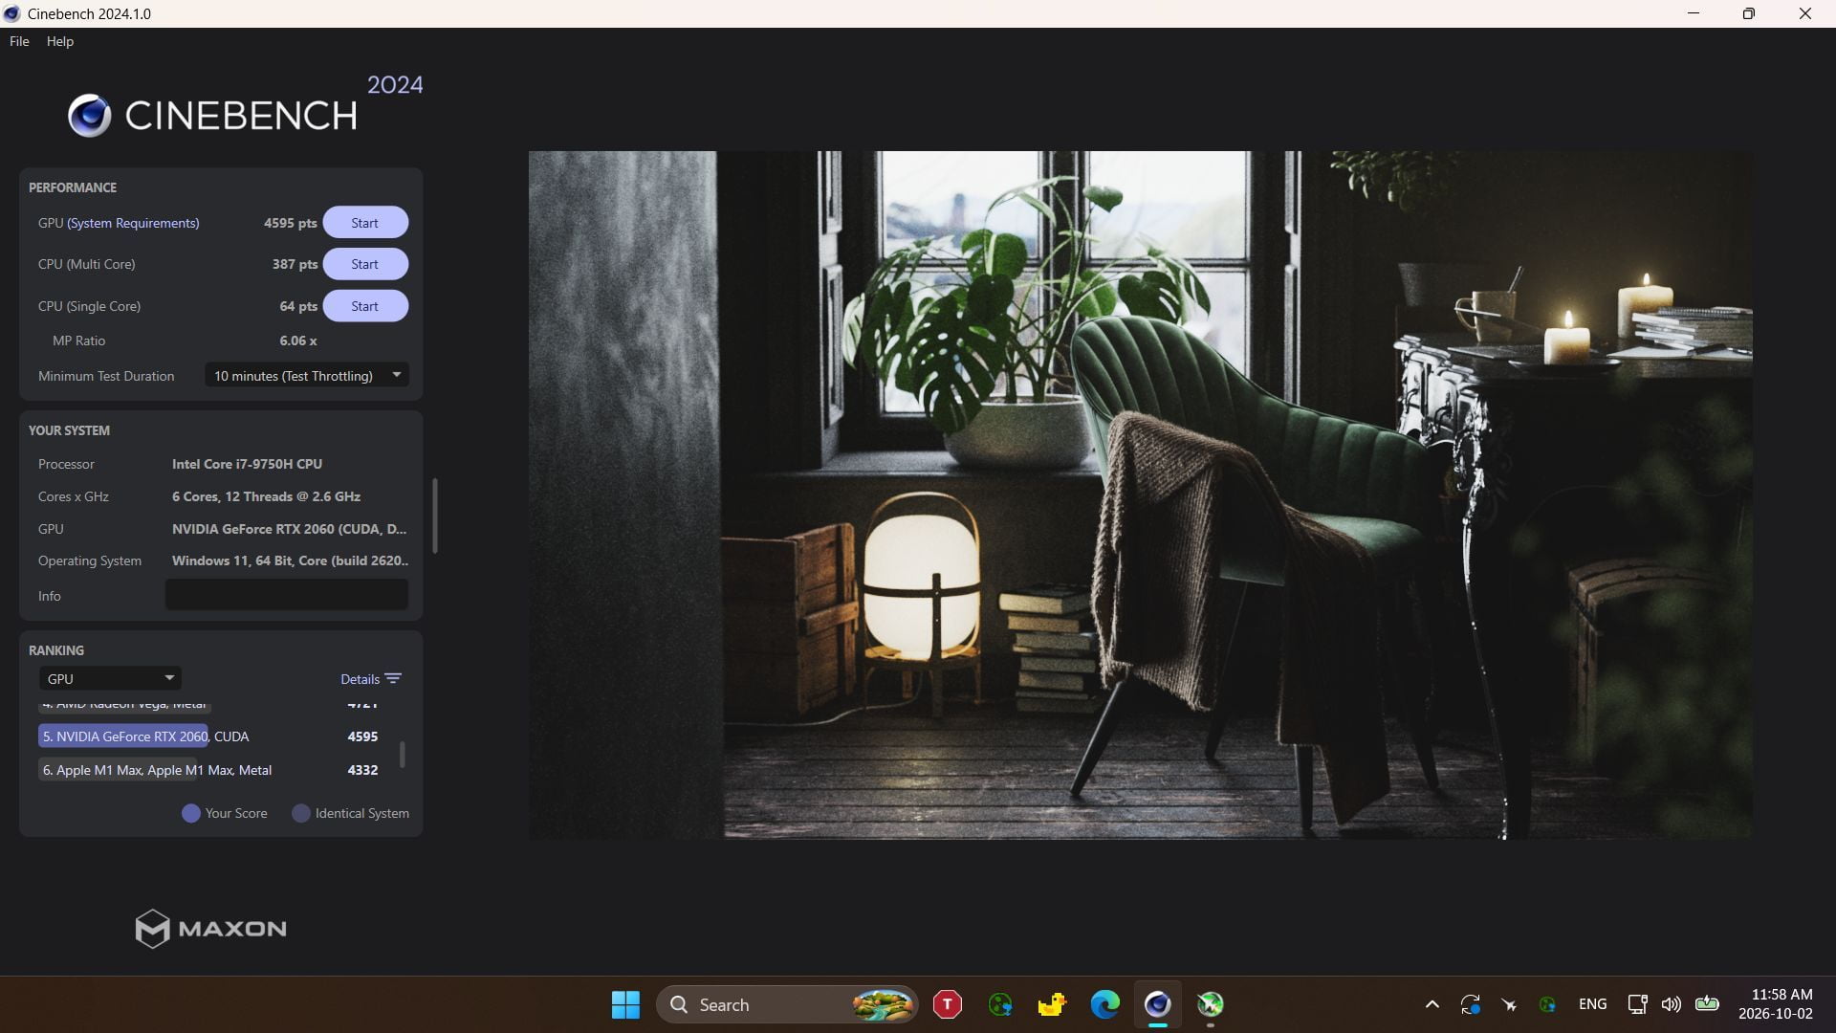Open ranking Details view
This screenshot has width=1836, height=1033.
[360, 679]
